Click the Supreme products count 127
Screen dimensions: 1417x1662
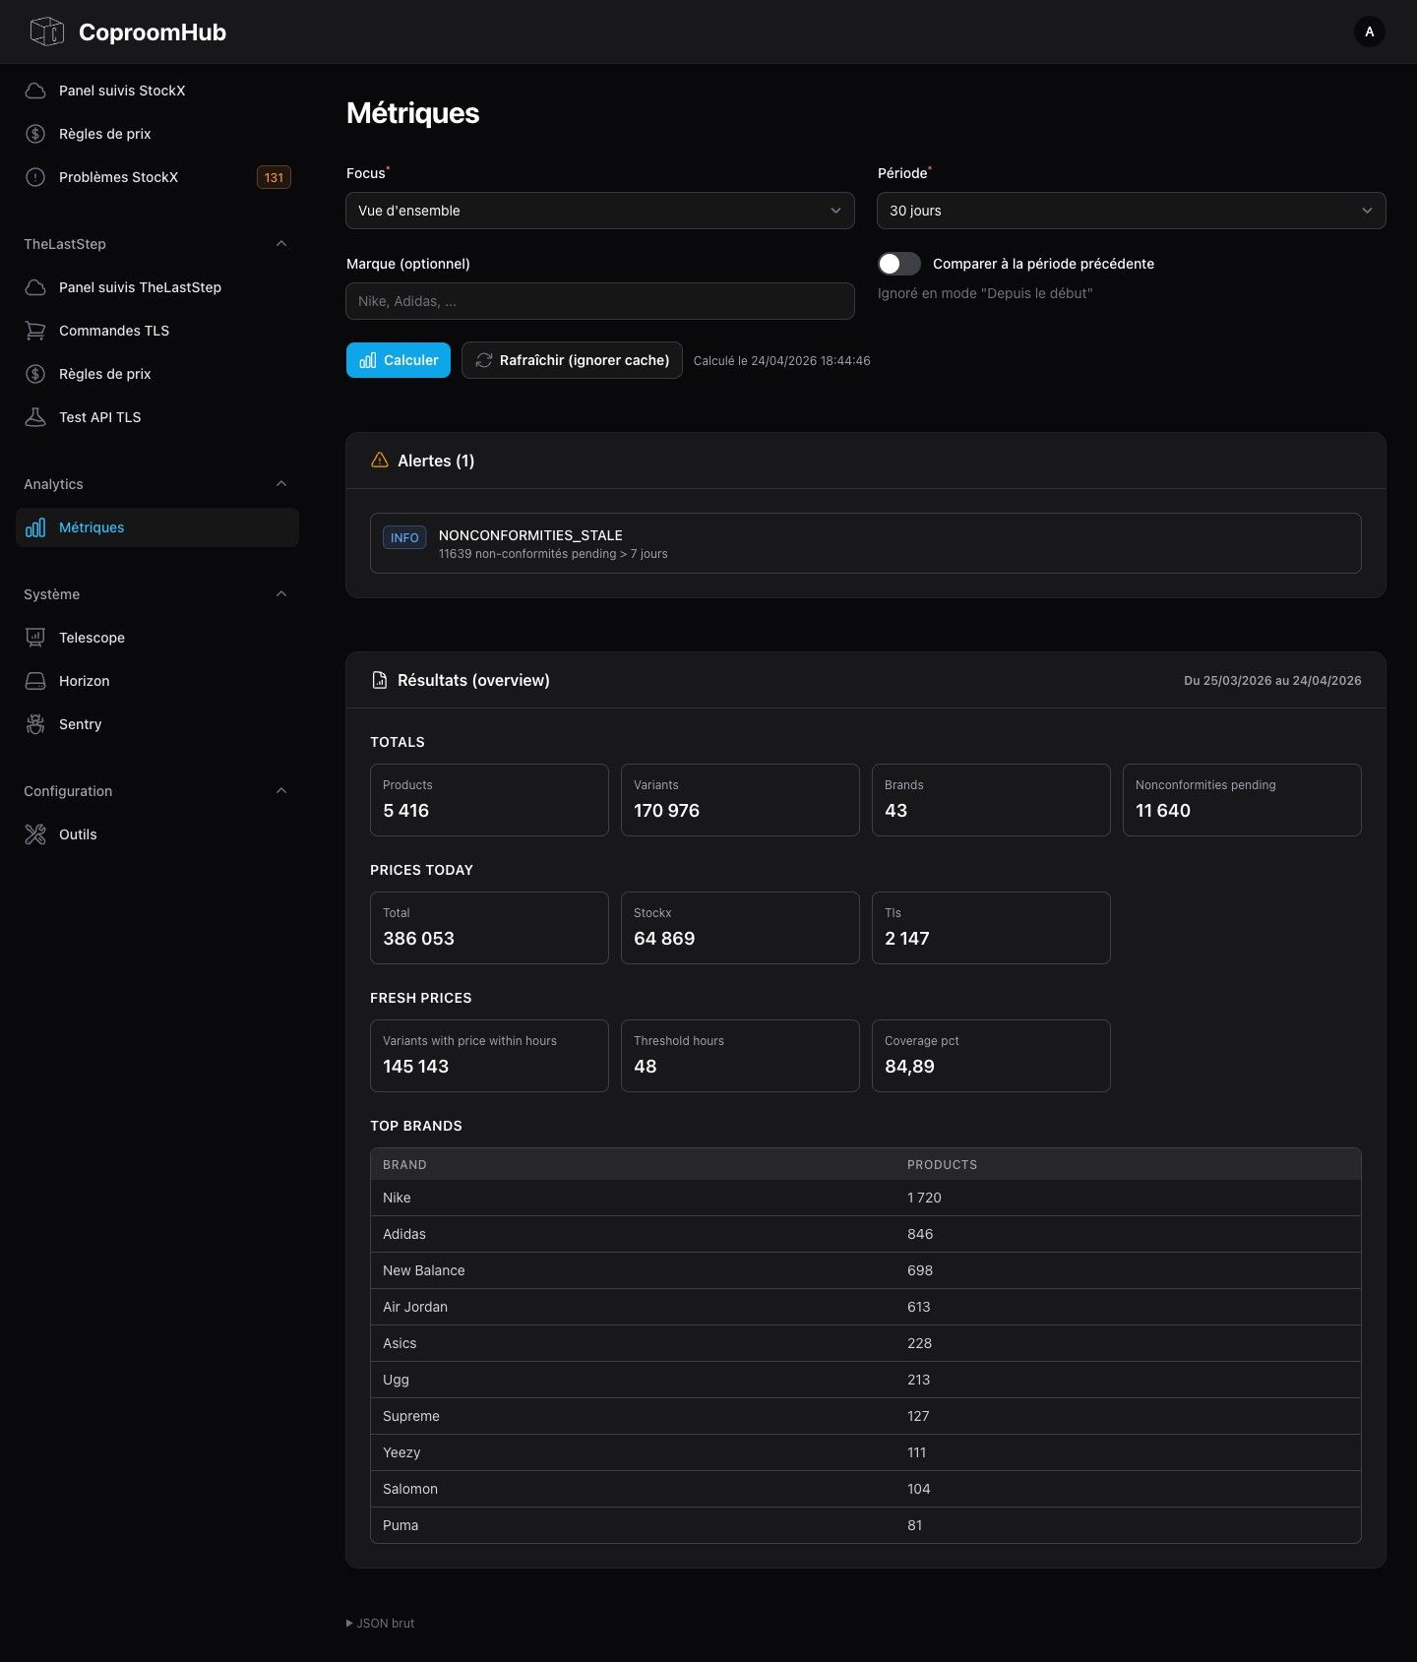pos(918,1416)
